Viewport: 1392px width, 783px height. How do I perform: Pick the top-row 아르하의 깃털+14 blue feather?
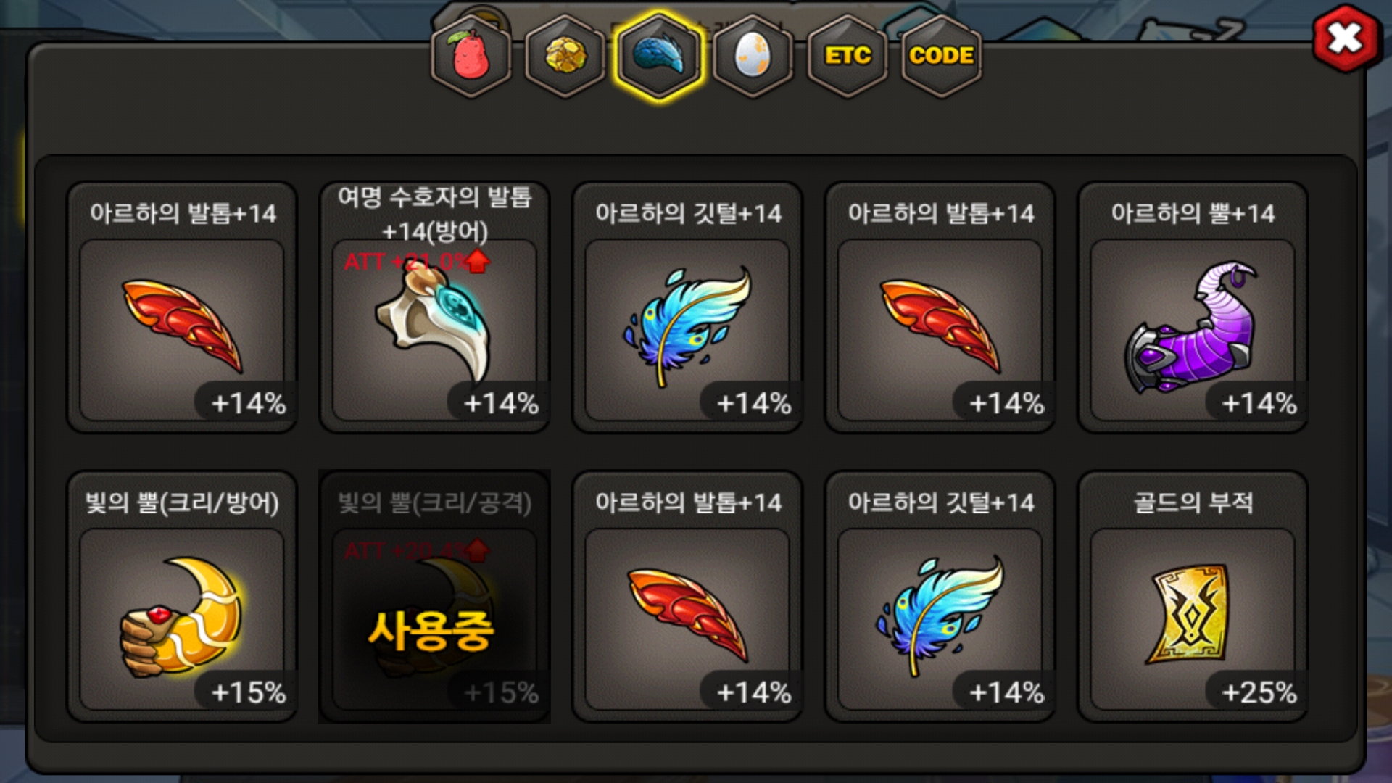[x=687, y=307]
